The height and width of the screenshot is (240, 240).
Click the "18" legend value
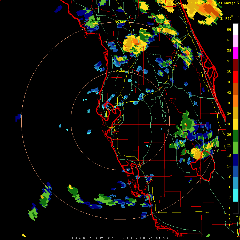click(x=229, y=156)
